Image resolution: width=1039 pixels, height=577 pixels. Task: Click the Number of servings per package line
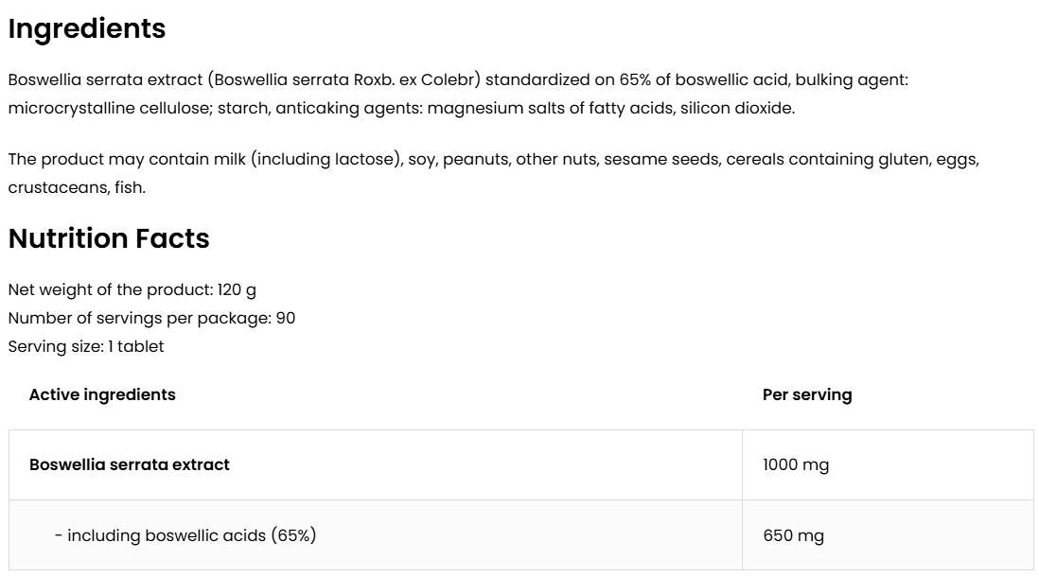point(151,318)
